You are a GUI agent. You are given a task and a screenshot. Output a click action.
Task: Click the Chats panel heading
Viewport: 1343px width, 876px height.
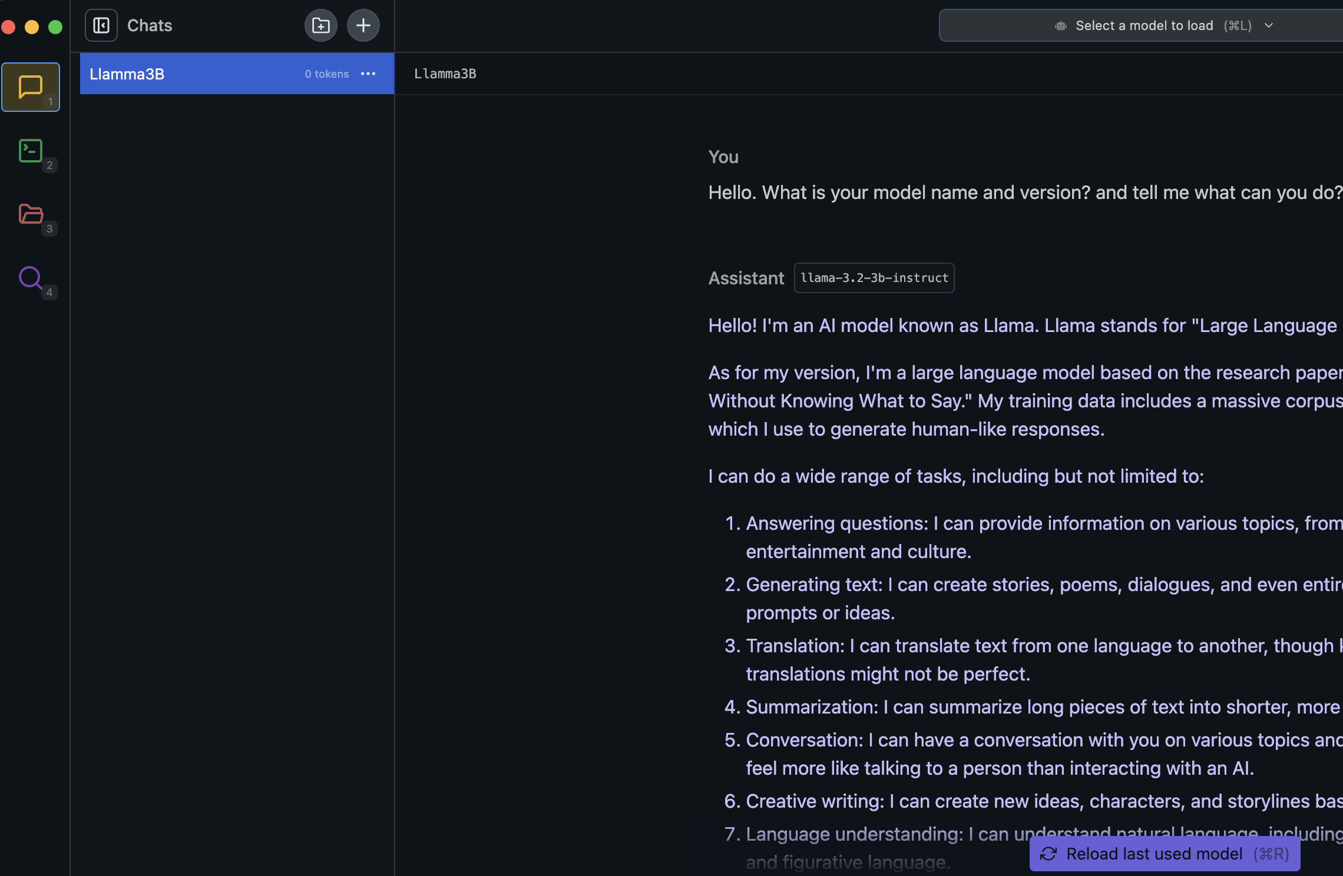[x=150, y=25]
